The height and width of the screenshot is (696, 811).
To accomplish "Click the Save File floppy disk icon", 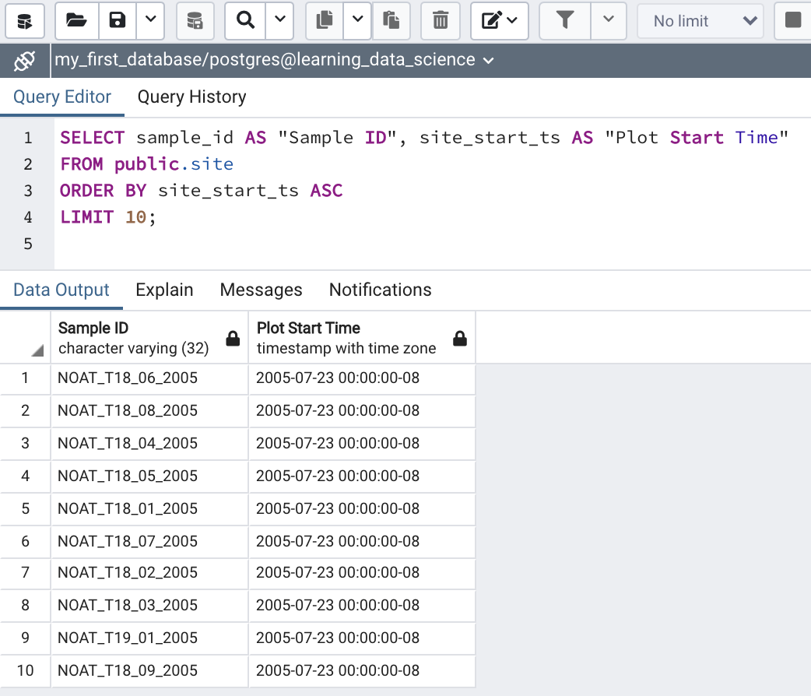I will [118, 21].
